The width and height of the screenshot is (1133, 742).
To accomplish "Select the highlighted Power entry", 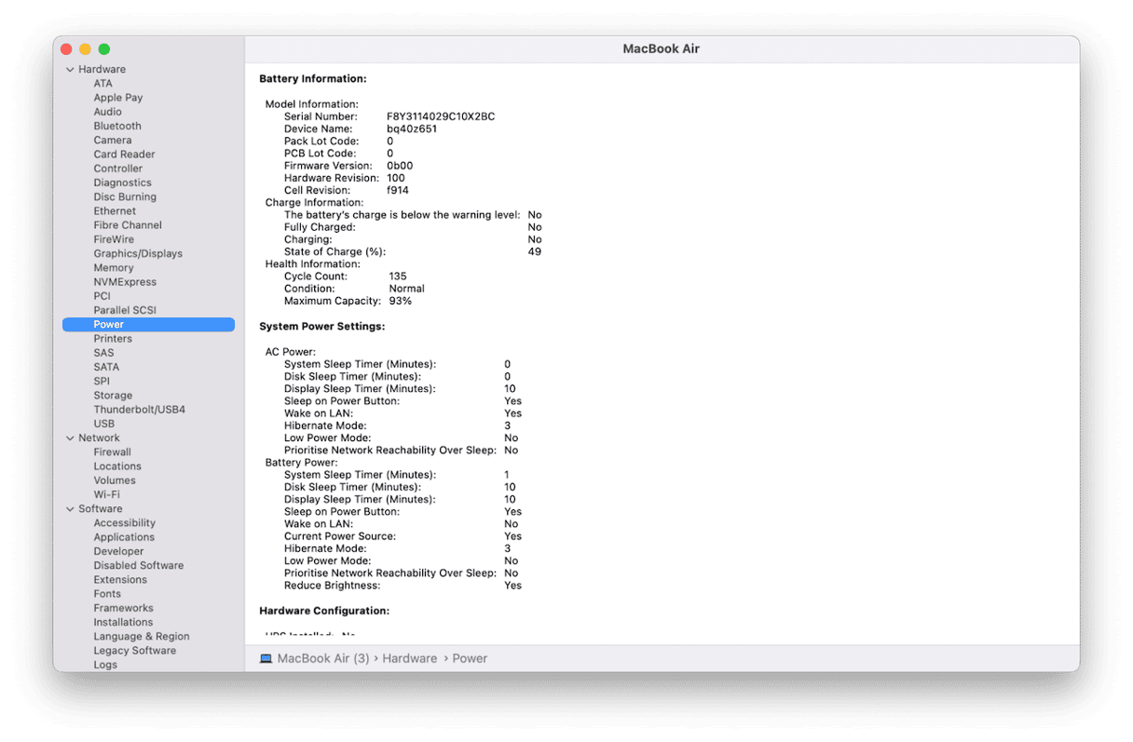I will point(148,324).
